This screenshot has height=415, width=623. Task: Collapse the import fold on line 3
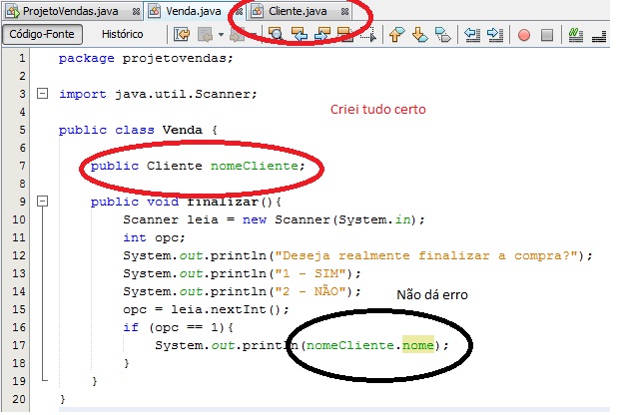43,94
